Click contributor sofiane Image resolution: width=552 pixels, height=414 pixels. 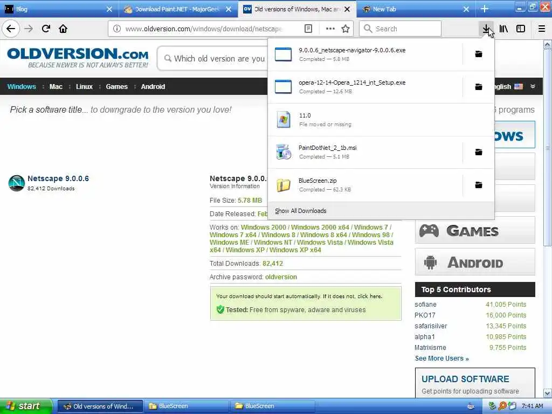point(425,305)
